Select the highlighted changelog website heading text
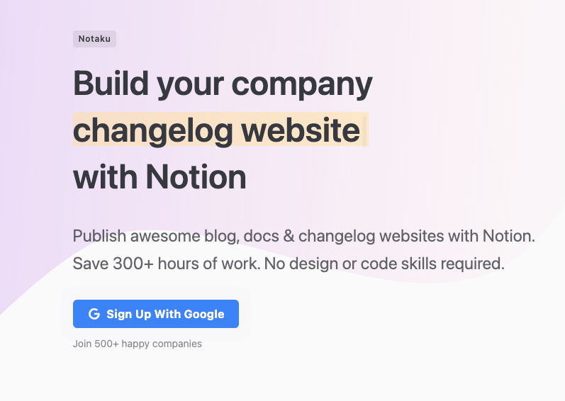This screenshot has width=565, height=401. [216, 131]
